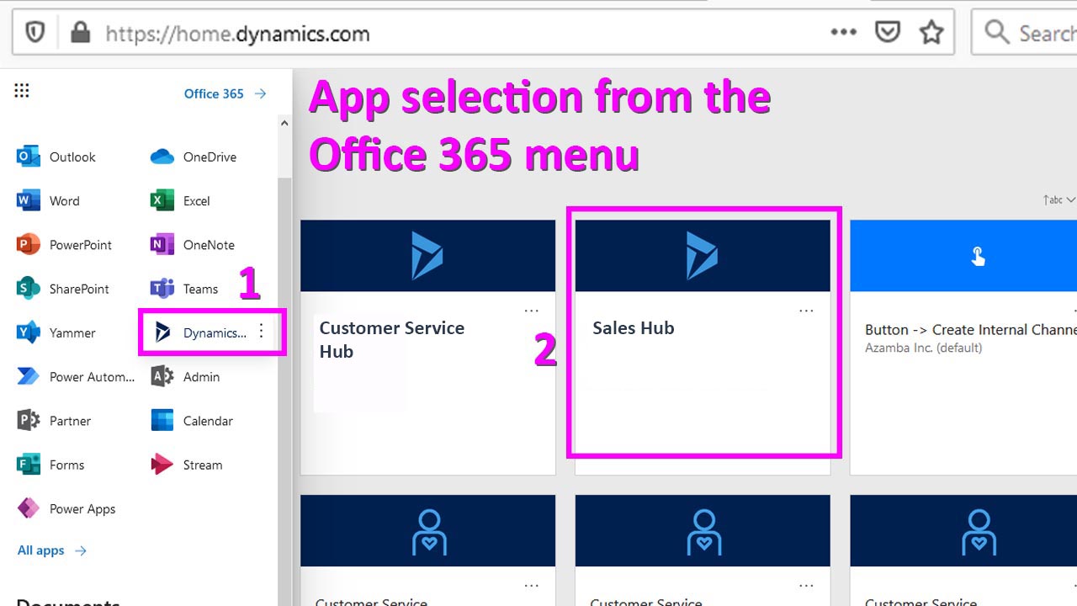Screen dimensions: 1077x606
Task: Open more options next to Dynamics app
Action: [x=261, y=332]
